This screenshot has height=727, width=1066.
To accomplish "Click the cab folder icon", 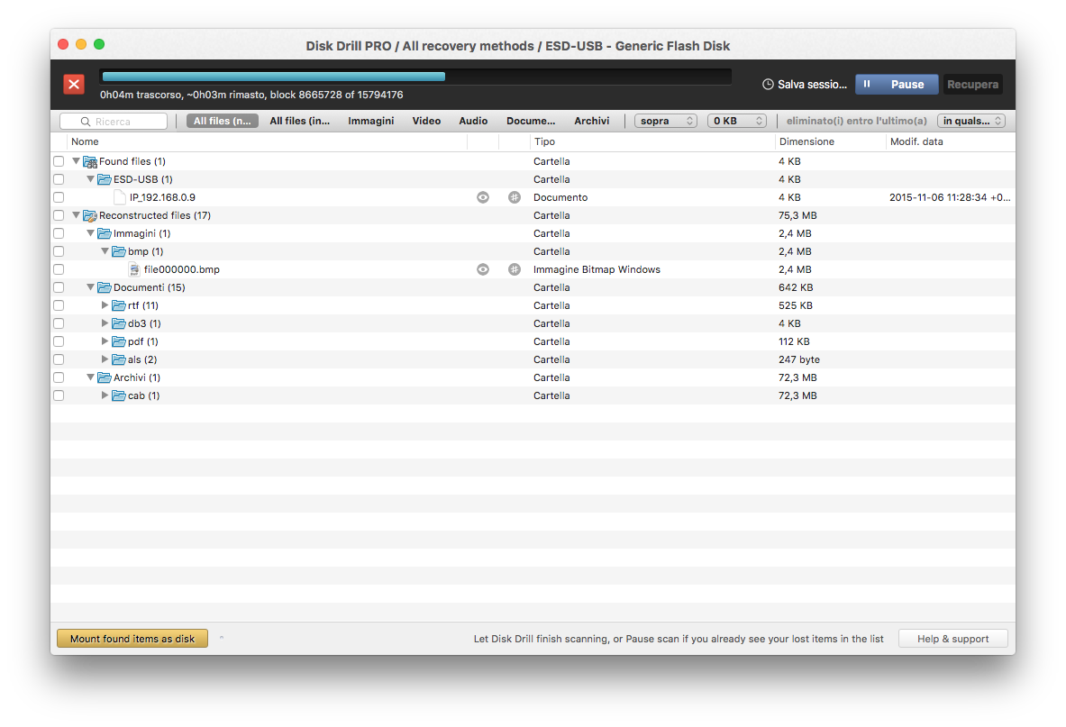I will 118,395.
